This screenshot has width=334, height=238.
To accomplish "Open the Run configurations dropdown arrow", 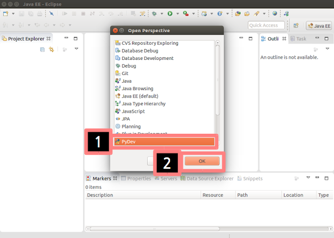I will pos(177,14).
